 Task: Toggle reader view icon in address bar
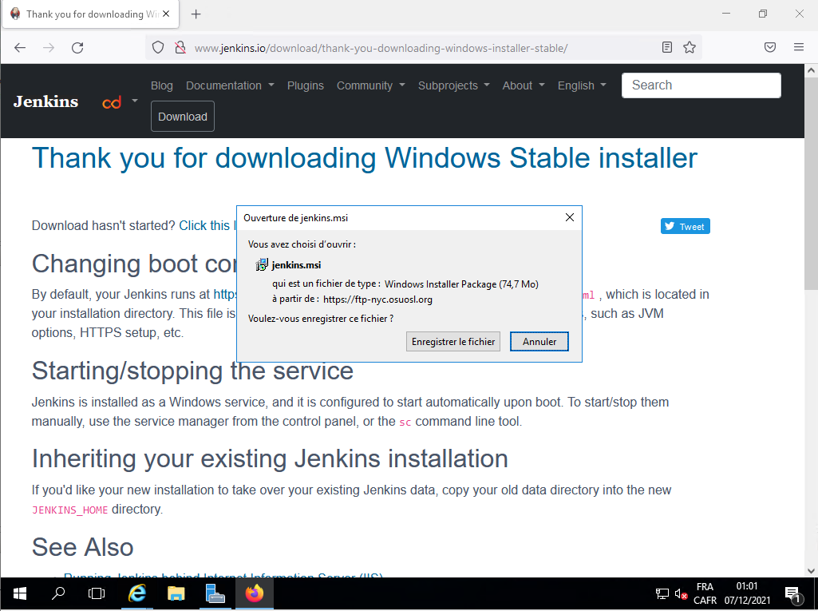(666, 48)
